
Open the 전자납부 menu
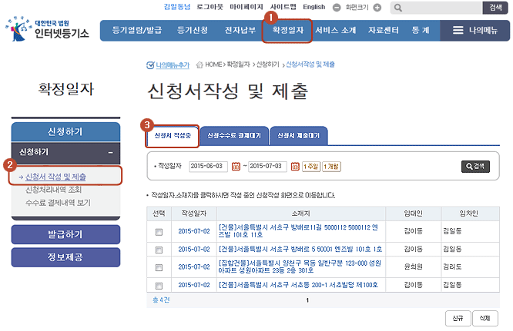[x=240, y=30]
